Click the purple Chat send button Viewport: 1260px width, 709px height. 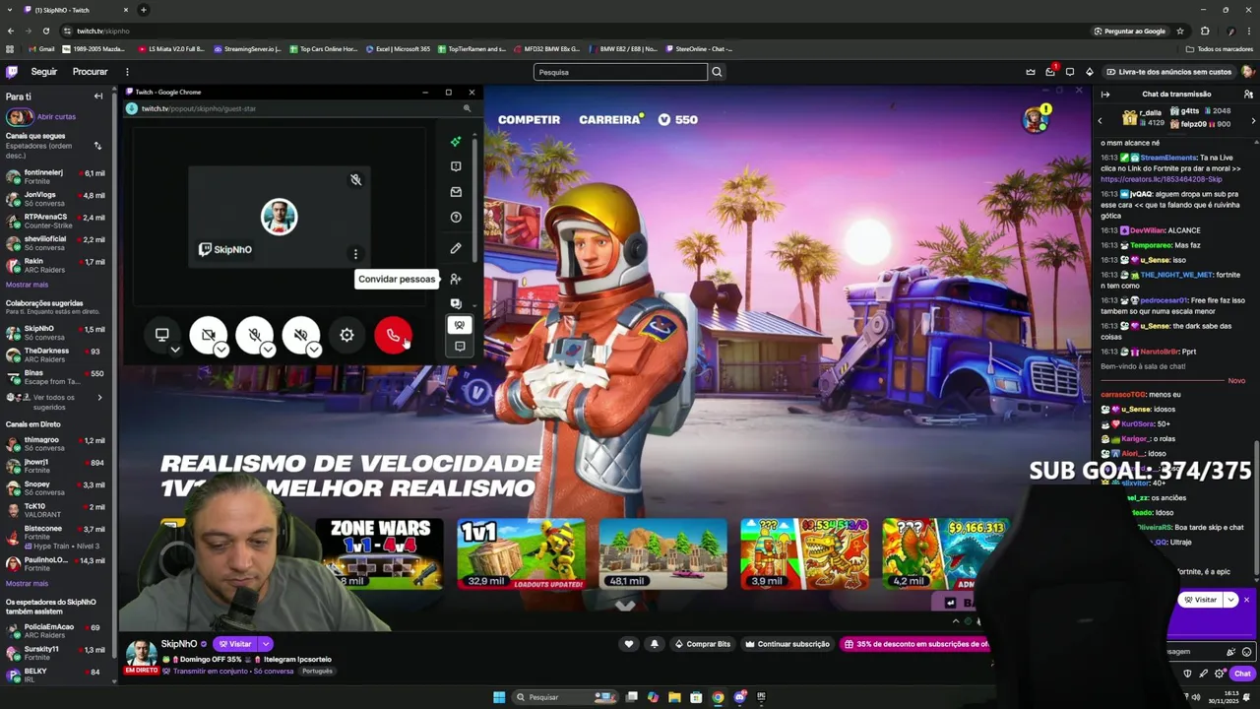pyautogui.click(x=1242, y=674)
